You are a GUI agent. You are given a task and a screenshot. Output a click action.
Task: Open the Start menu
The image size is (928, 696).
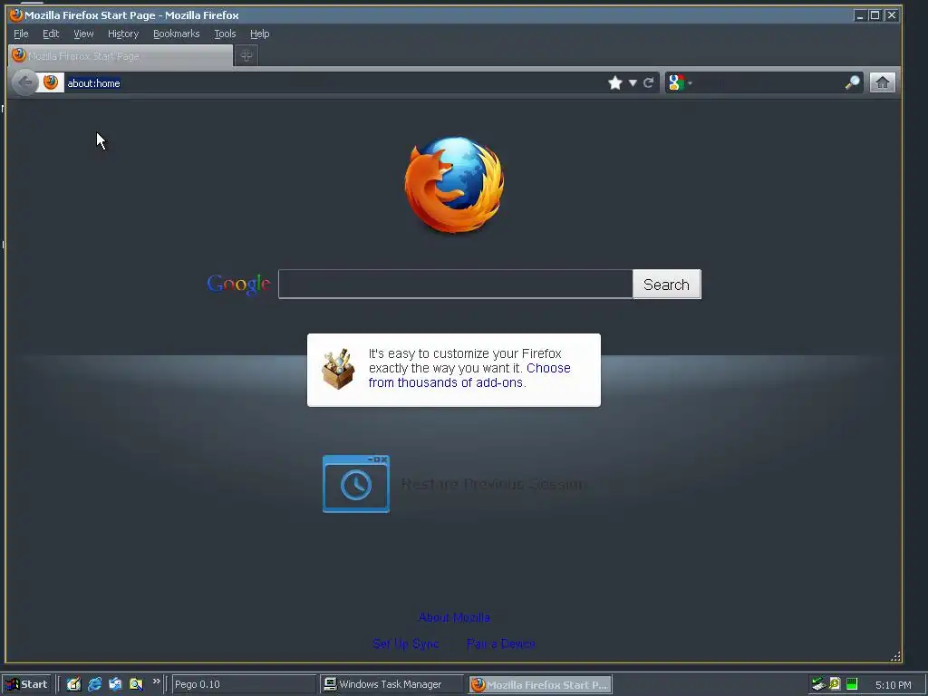26,684
